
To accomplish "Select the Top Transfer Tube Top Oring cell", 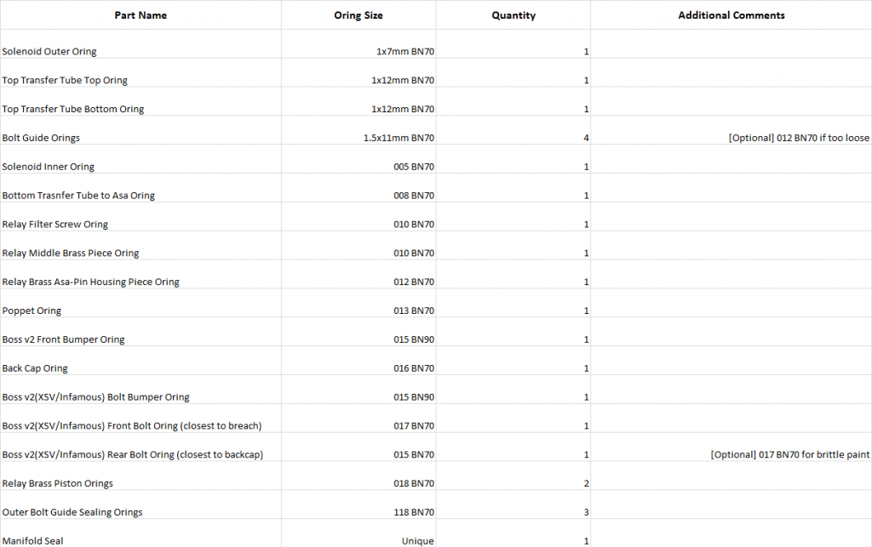I will 141,73.
